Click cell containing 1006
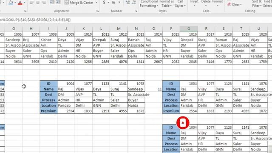 pyautogui.click(x=14, y=34)
